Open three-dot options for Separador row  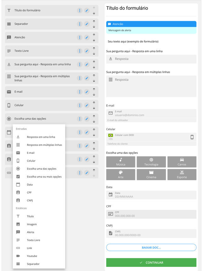(x=80, y=24)
